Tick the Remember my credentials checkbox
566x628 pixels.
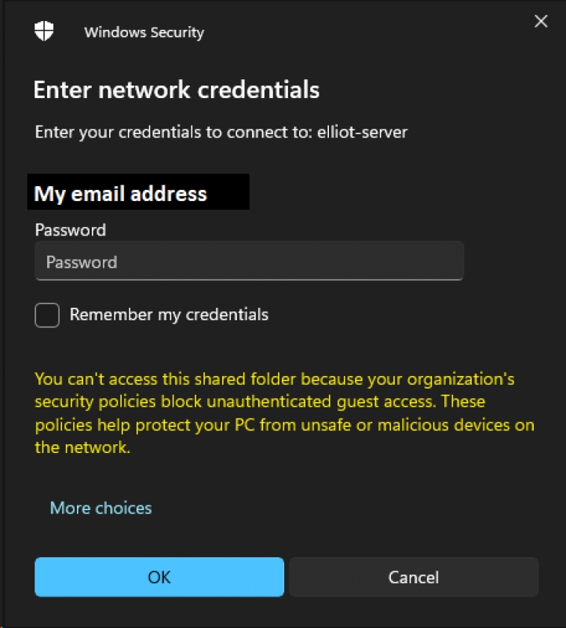pyautogui.click(x=47, y=316)
